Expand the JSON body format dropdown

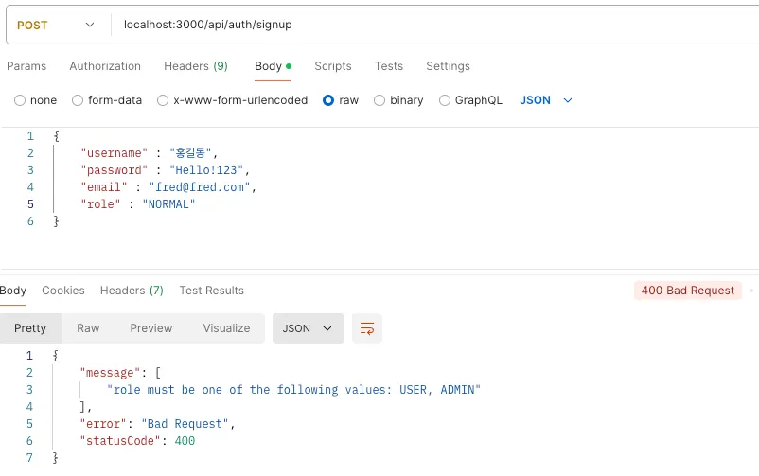tap(547, 100)
